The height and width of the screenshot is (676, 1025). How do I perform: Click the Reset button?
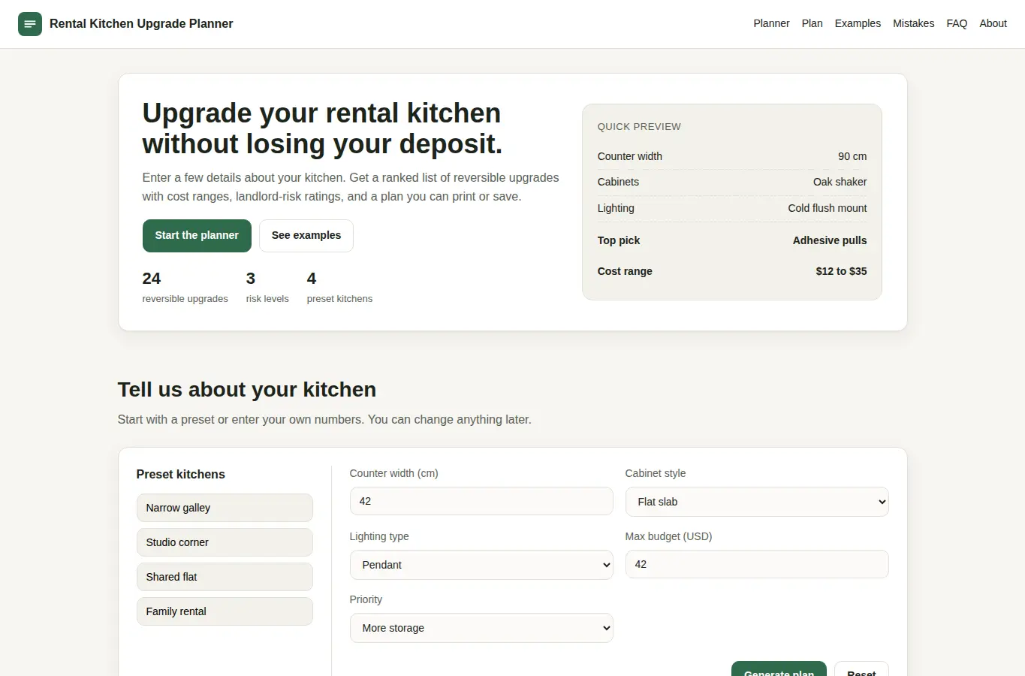coord(861,669)
